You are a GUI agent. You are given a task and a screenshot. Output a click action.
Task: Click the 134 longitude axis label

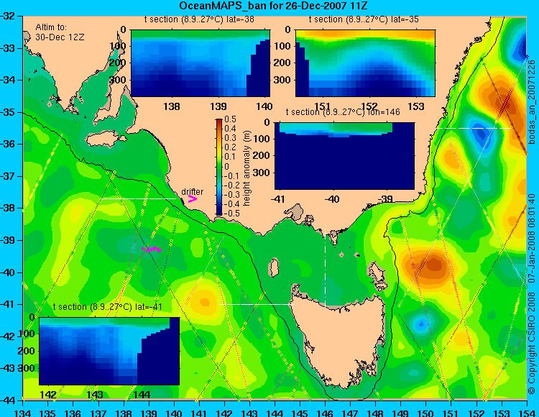[x=23, y=413]
